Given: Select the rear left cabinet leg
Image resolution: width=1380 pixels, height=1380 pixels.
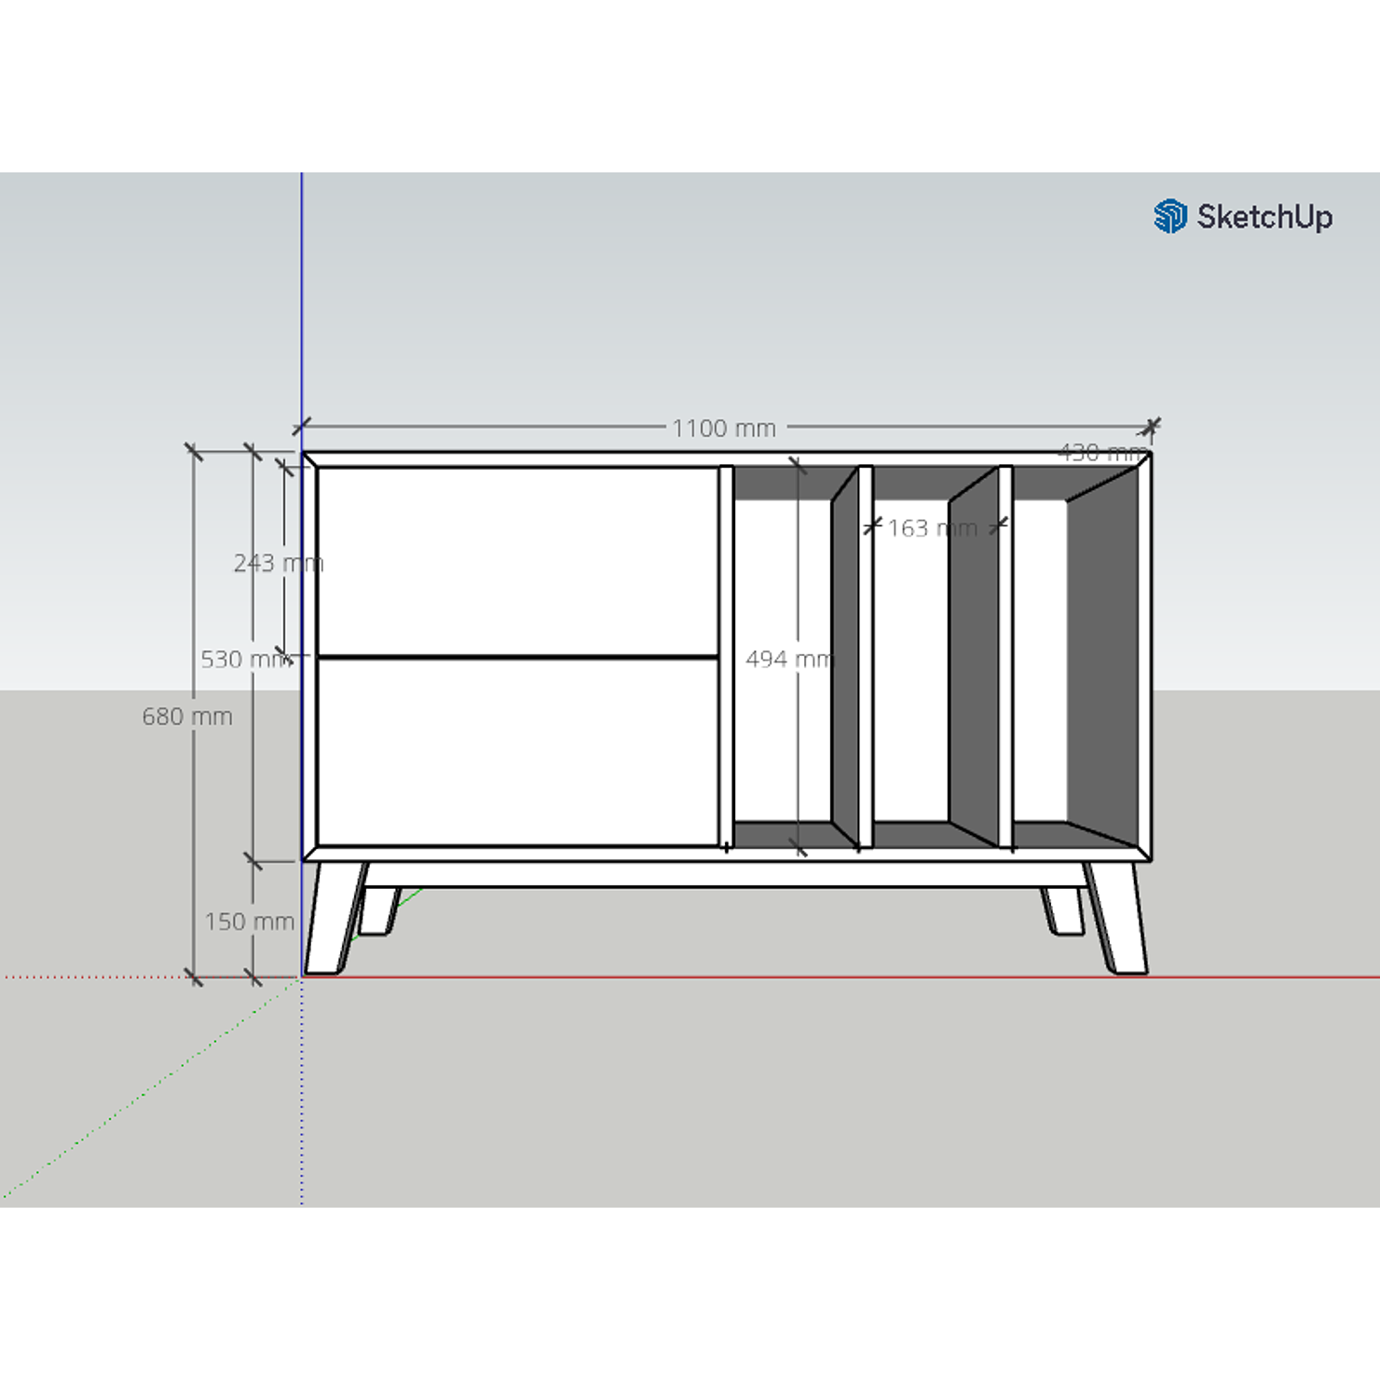Looking at the screenshot, I should coord(378,911).
